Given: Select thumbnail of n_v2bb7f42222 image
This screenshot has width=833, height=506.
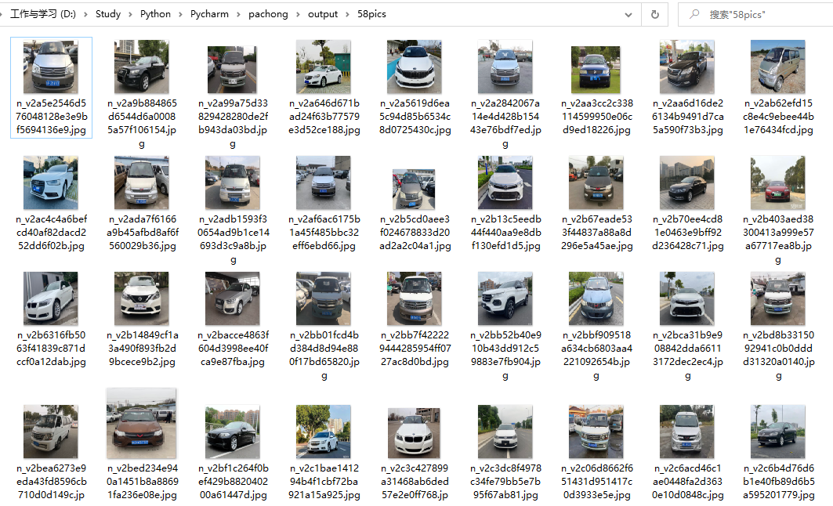Looking at the screenshot, I should tap(415, 298).
